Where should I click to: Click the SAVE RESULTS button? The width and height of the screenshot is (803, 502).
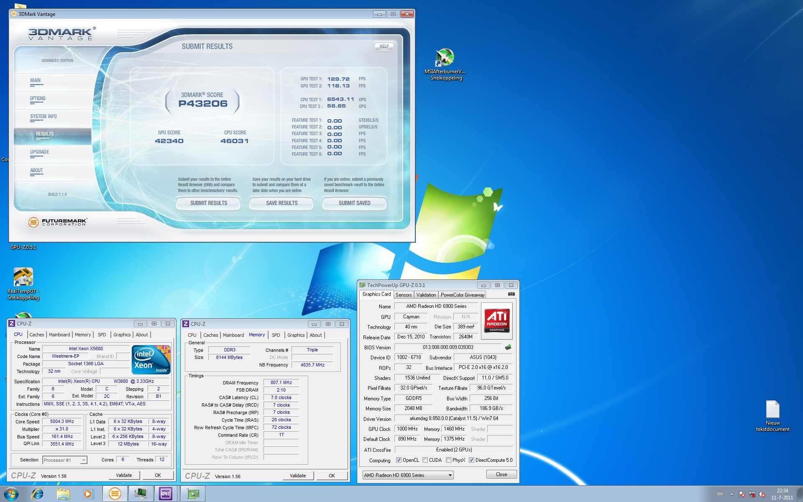(282, 203)
